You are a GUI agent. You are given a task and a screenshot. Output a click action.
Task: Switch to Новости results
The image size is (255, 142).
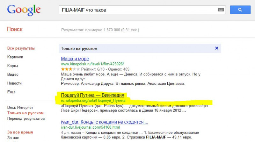click(14, 83)
